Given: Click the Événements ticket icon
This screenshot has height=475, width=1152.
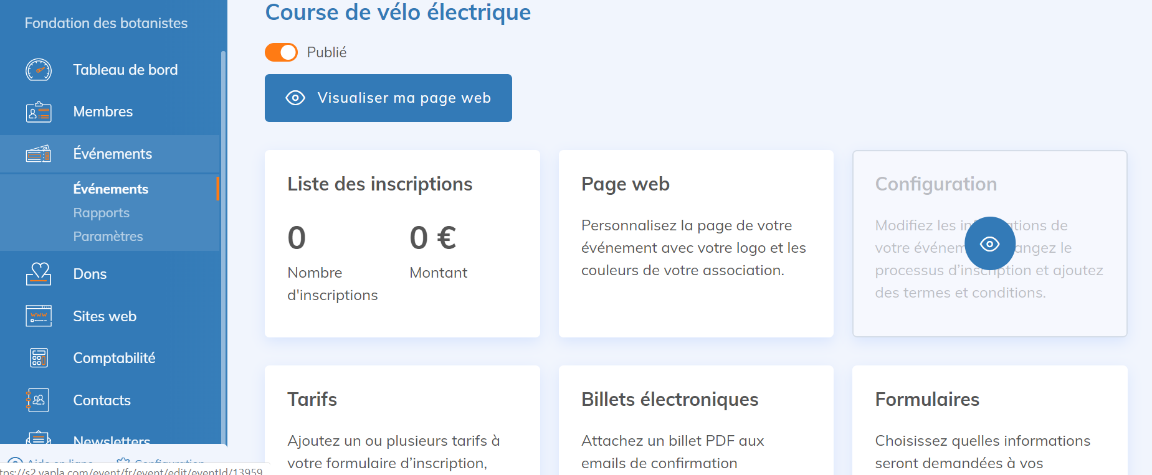Looking at the screenshot, I should click(x=39, y=154).
